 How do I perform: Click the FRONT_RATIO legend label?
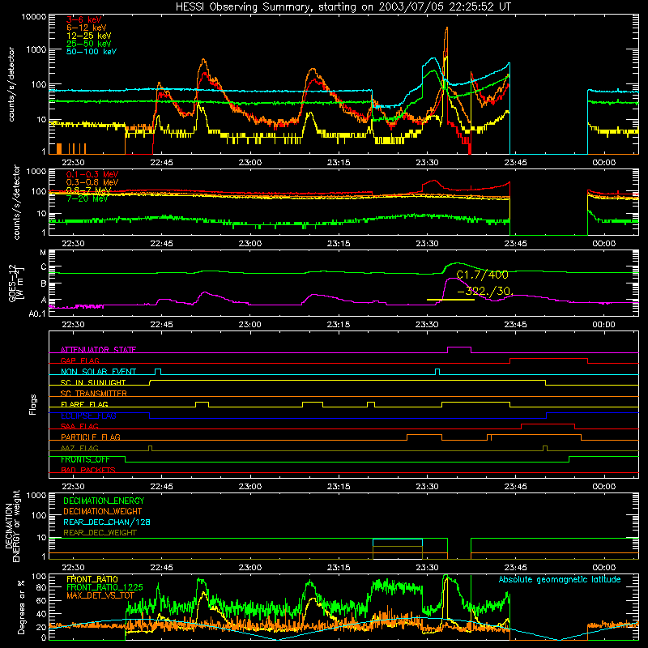92,580
